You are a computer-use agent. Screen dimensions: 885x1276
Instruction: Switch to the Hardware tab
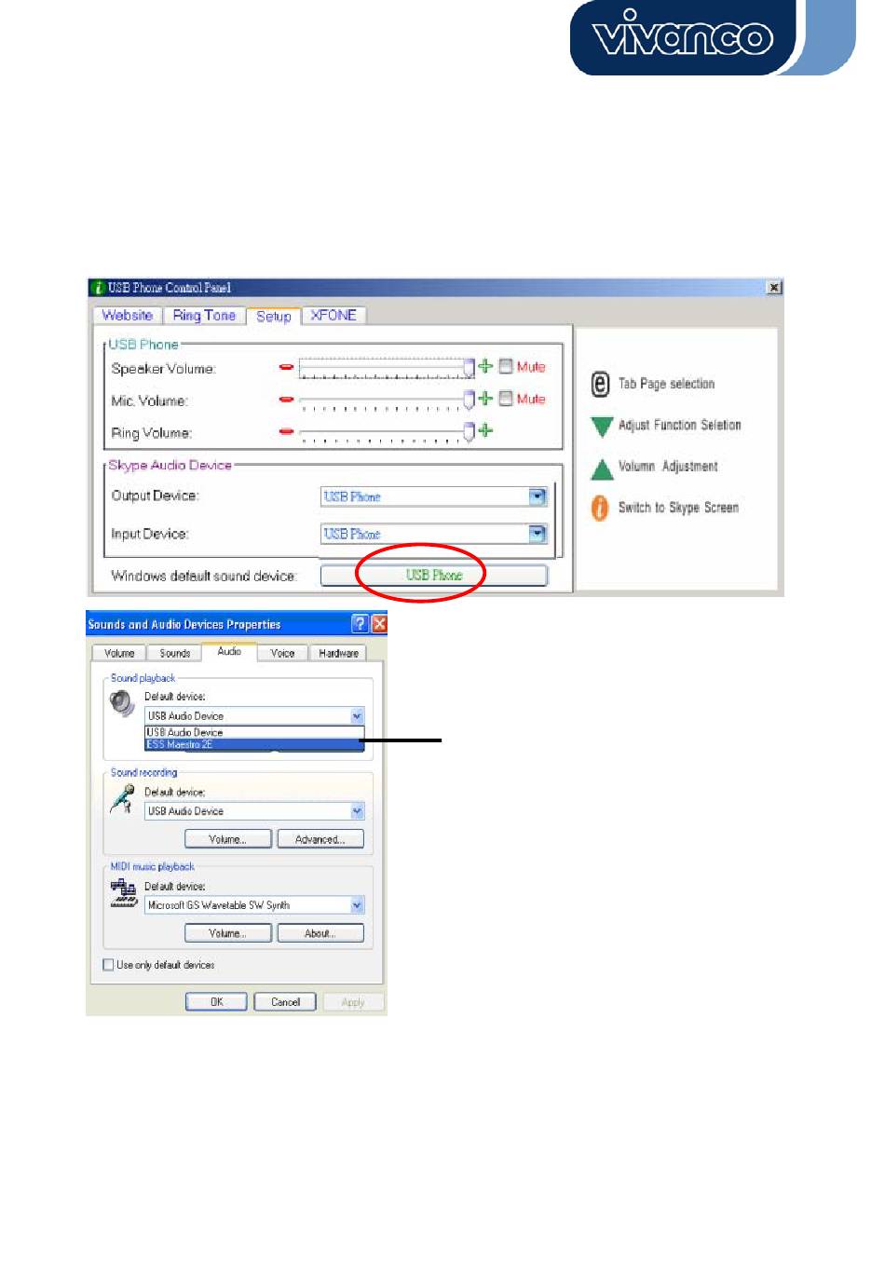[x=338, y=653]
